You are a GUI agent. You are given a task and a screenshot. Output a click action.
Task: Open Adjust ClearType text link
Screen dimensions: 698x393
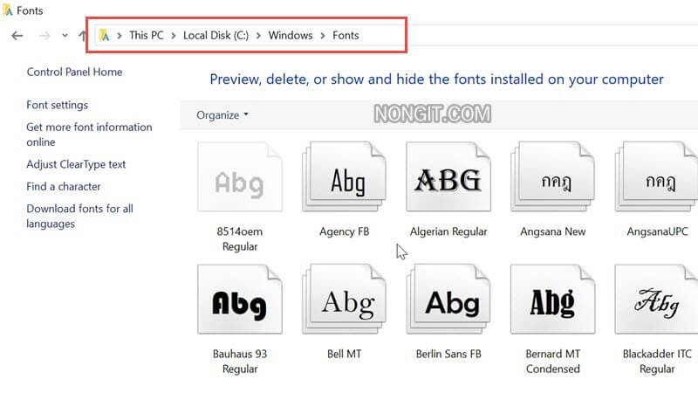click(76, 164)
